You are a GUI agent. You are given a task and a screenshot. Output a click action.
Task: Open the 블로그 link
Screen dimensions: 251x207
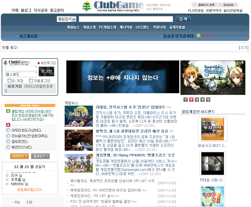(x=26, y=10)
